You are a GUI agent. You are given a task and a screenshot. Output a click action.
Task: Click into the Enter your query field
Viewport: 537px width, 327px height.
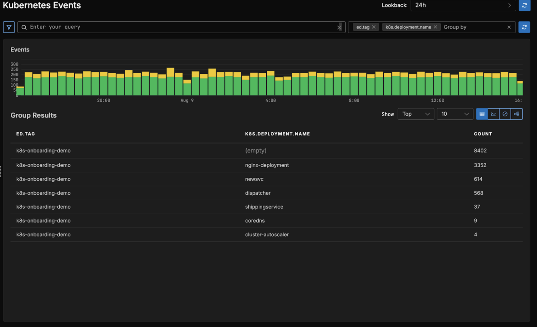pyautogui.click(x=178, y=27)
